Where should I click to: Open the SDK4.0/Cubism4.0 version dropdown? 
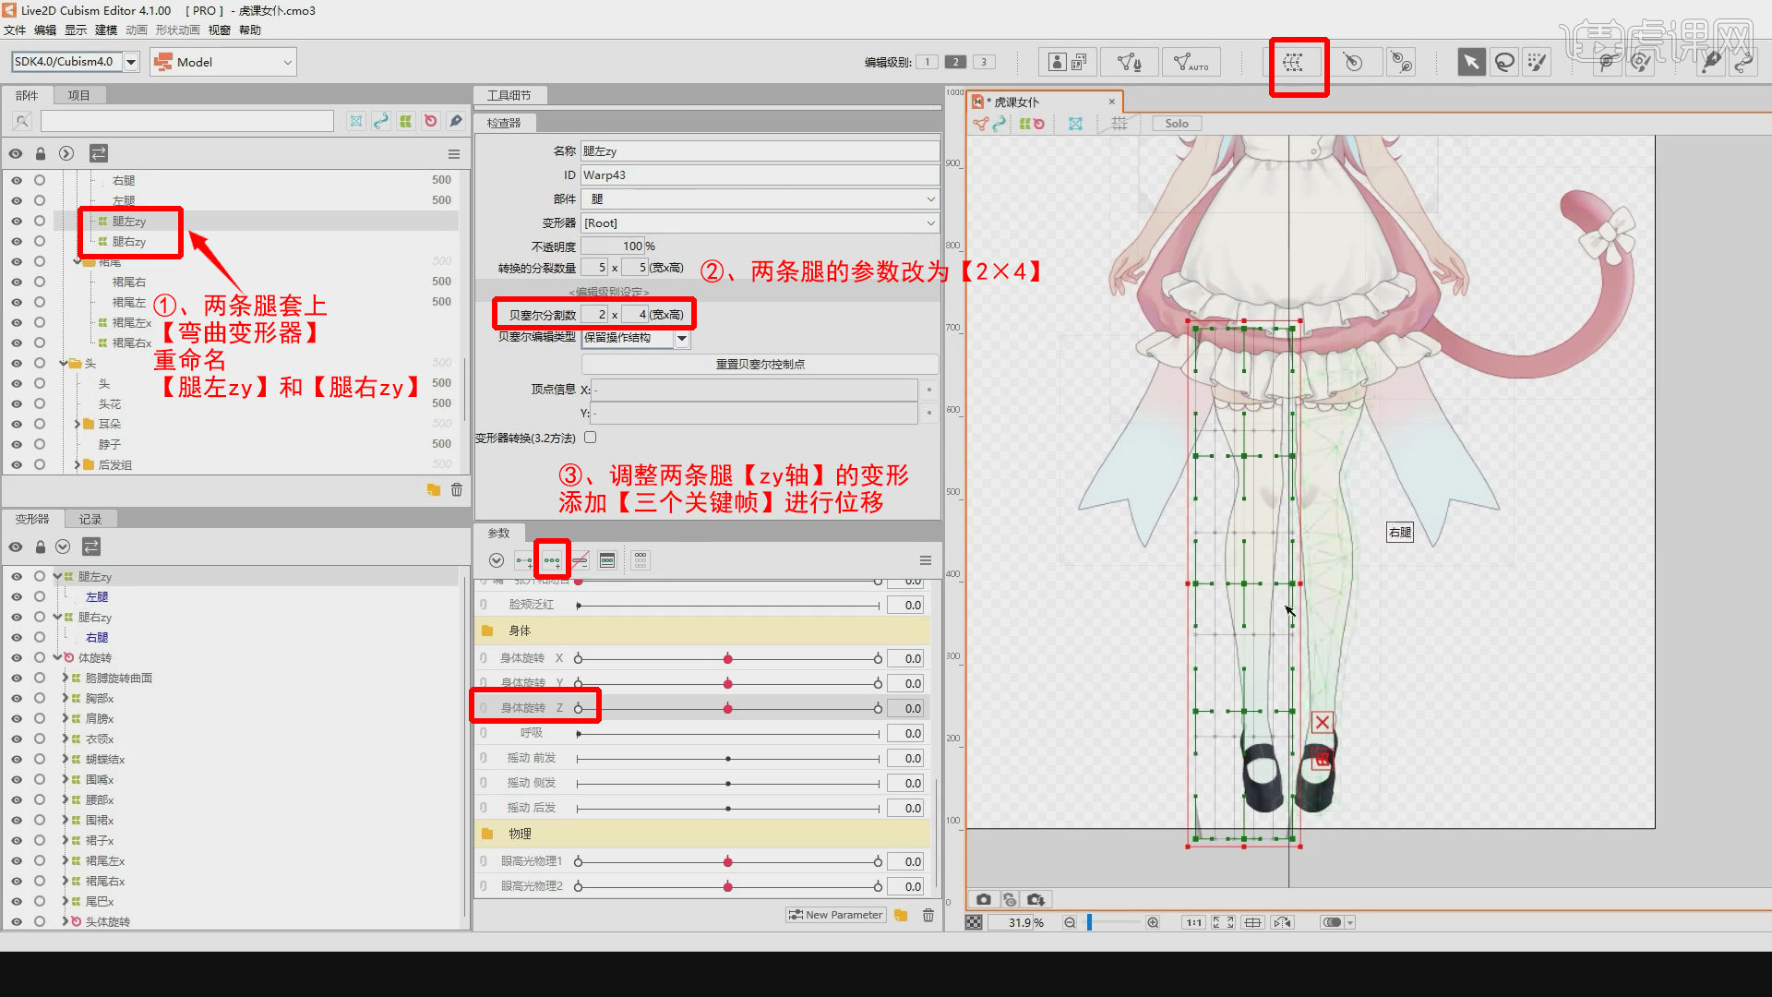131,62
